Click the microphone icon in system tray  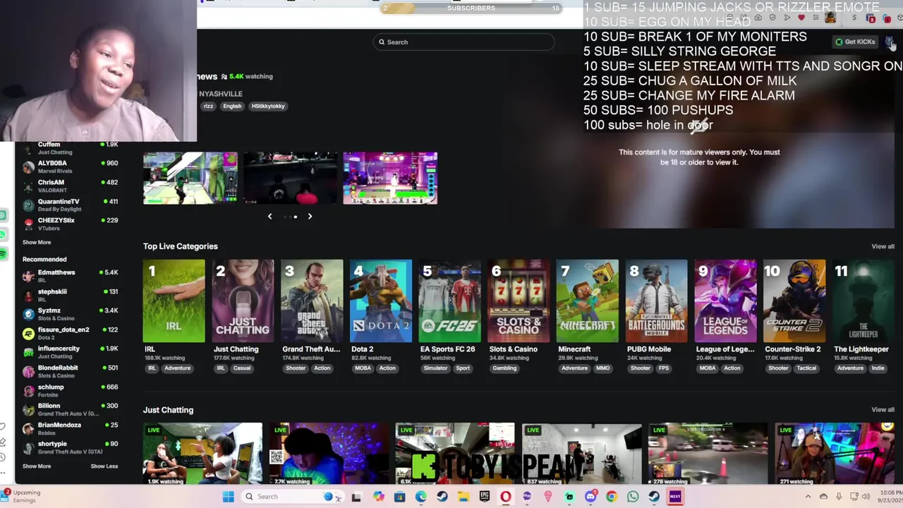pyautogui.click(x=838, y=497)
